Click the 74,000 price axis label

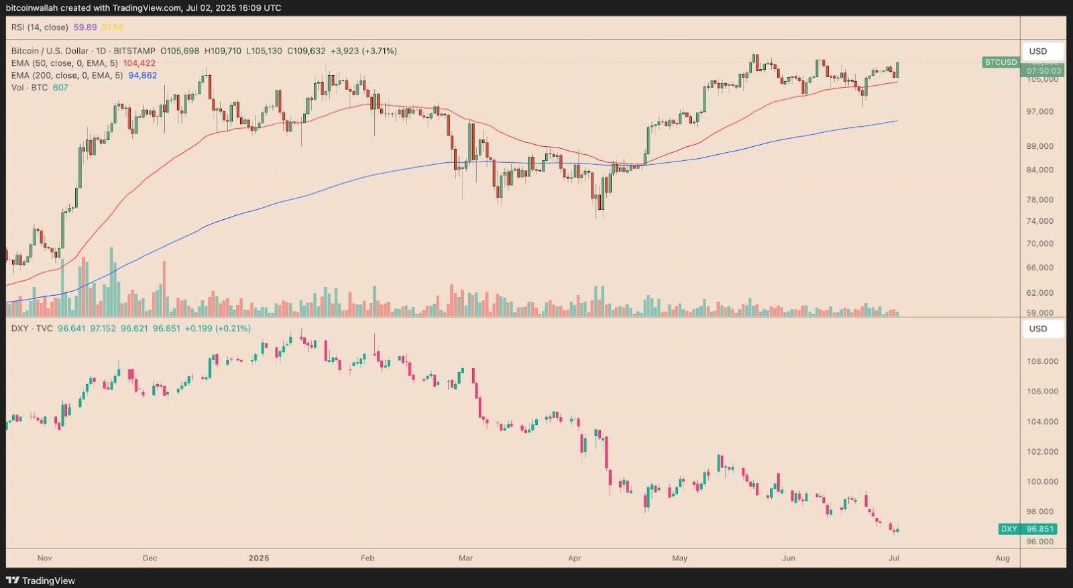(x=1039, y=221)
